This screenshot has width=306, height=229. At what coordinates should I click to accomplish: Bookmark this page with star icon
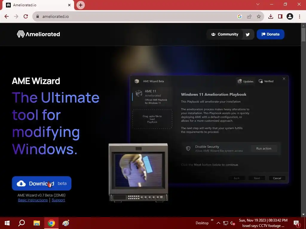click(258, 17)
